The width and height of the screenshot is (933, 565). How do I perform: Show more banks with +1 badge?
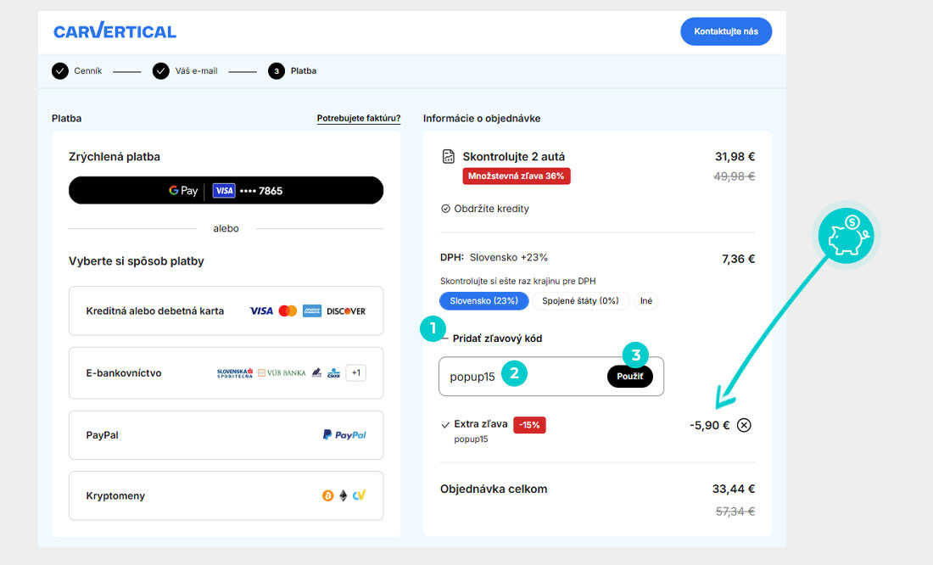356,373
